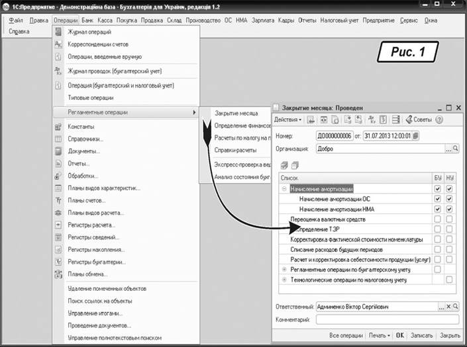Choose Типовые операции menu entry
Image resolution: width=467 pixels, height=347 pixels.
[91, 98]
